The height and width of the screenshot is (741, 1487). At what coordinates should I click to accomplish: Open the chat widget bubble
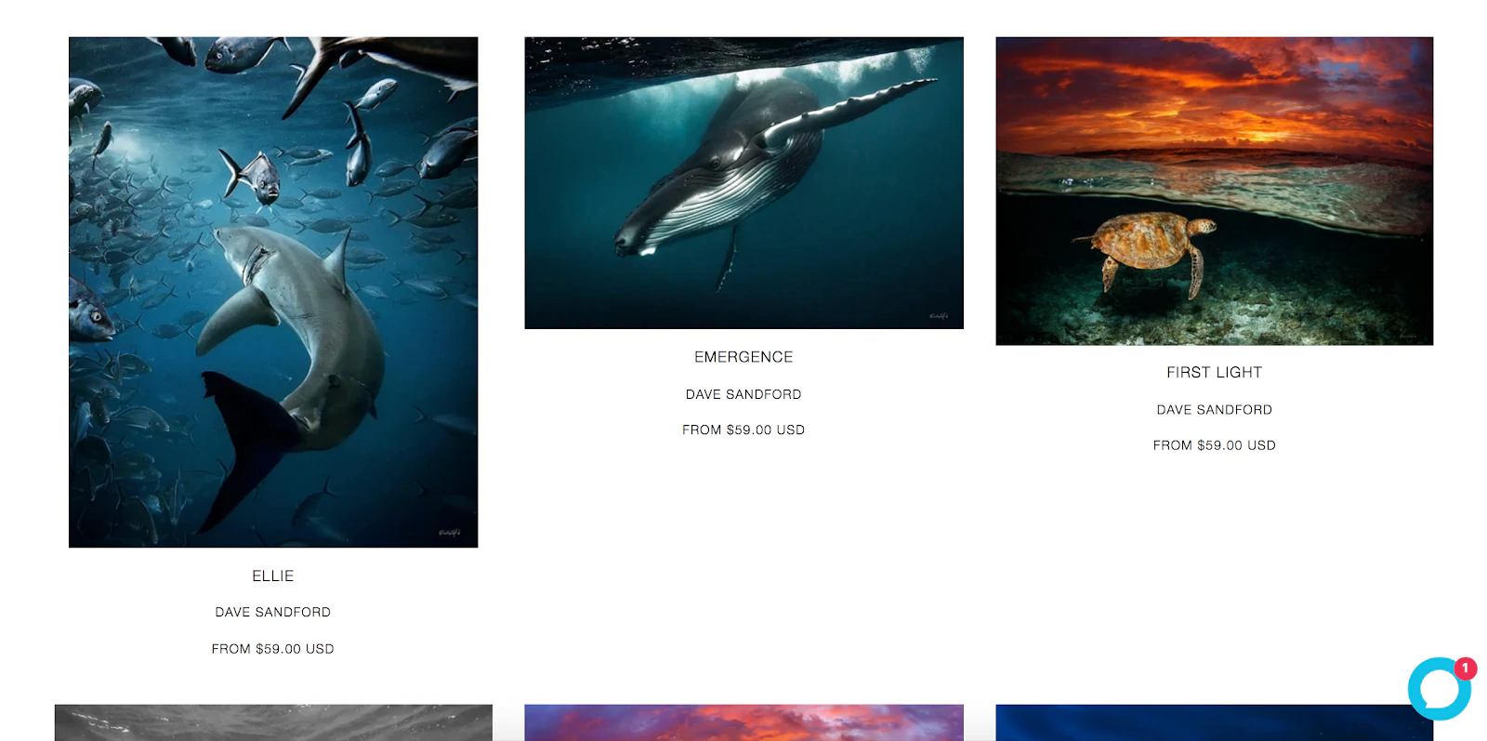pyautogui.click(x=1439, y=689)
